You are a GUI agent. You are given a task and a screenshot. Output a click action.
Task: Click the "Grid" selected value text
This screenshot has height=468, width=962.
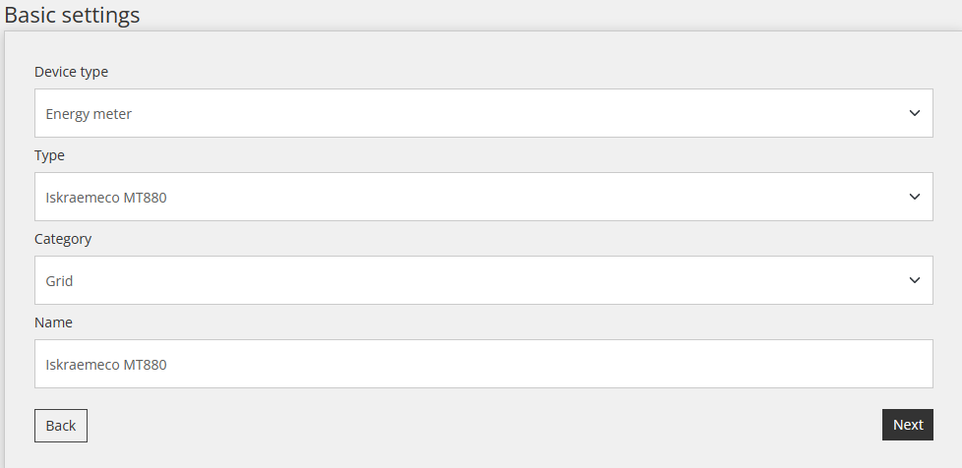(x=59, y=281)
